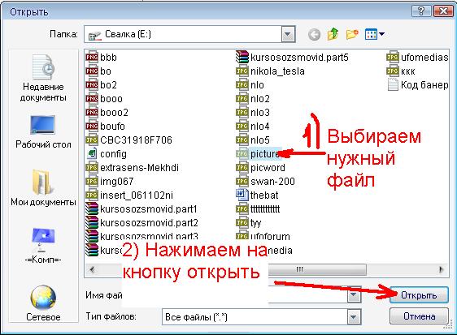Open the Views menu icon
This screenshot has height=335, width=457.
[x=375, y=34]
